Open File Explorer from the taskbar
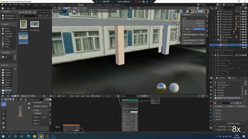The height and width of the screenshot is (139, 248). pos(34,136)
